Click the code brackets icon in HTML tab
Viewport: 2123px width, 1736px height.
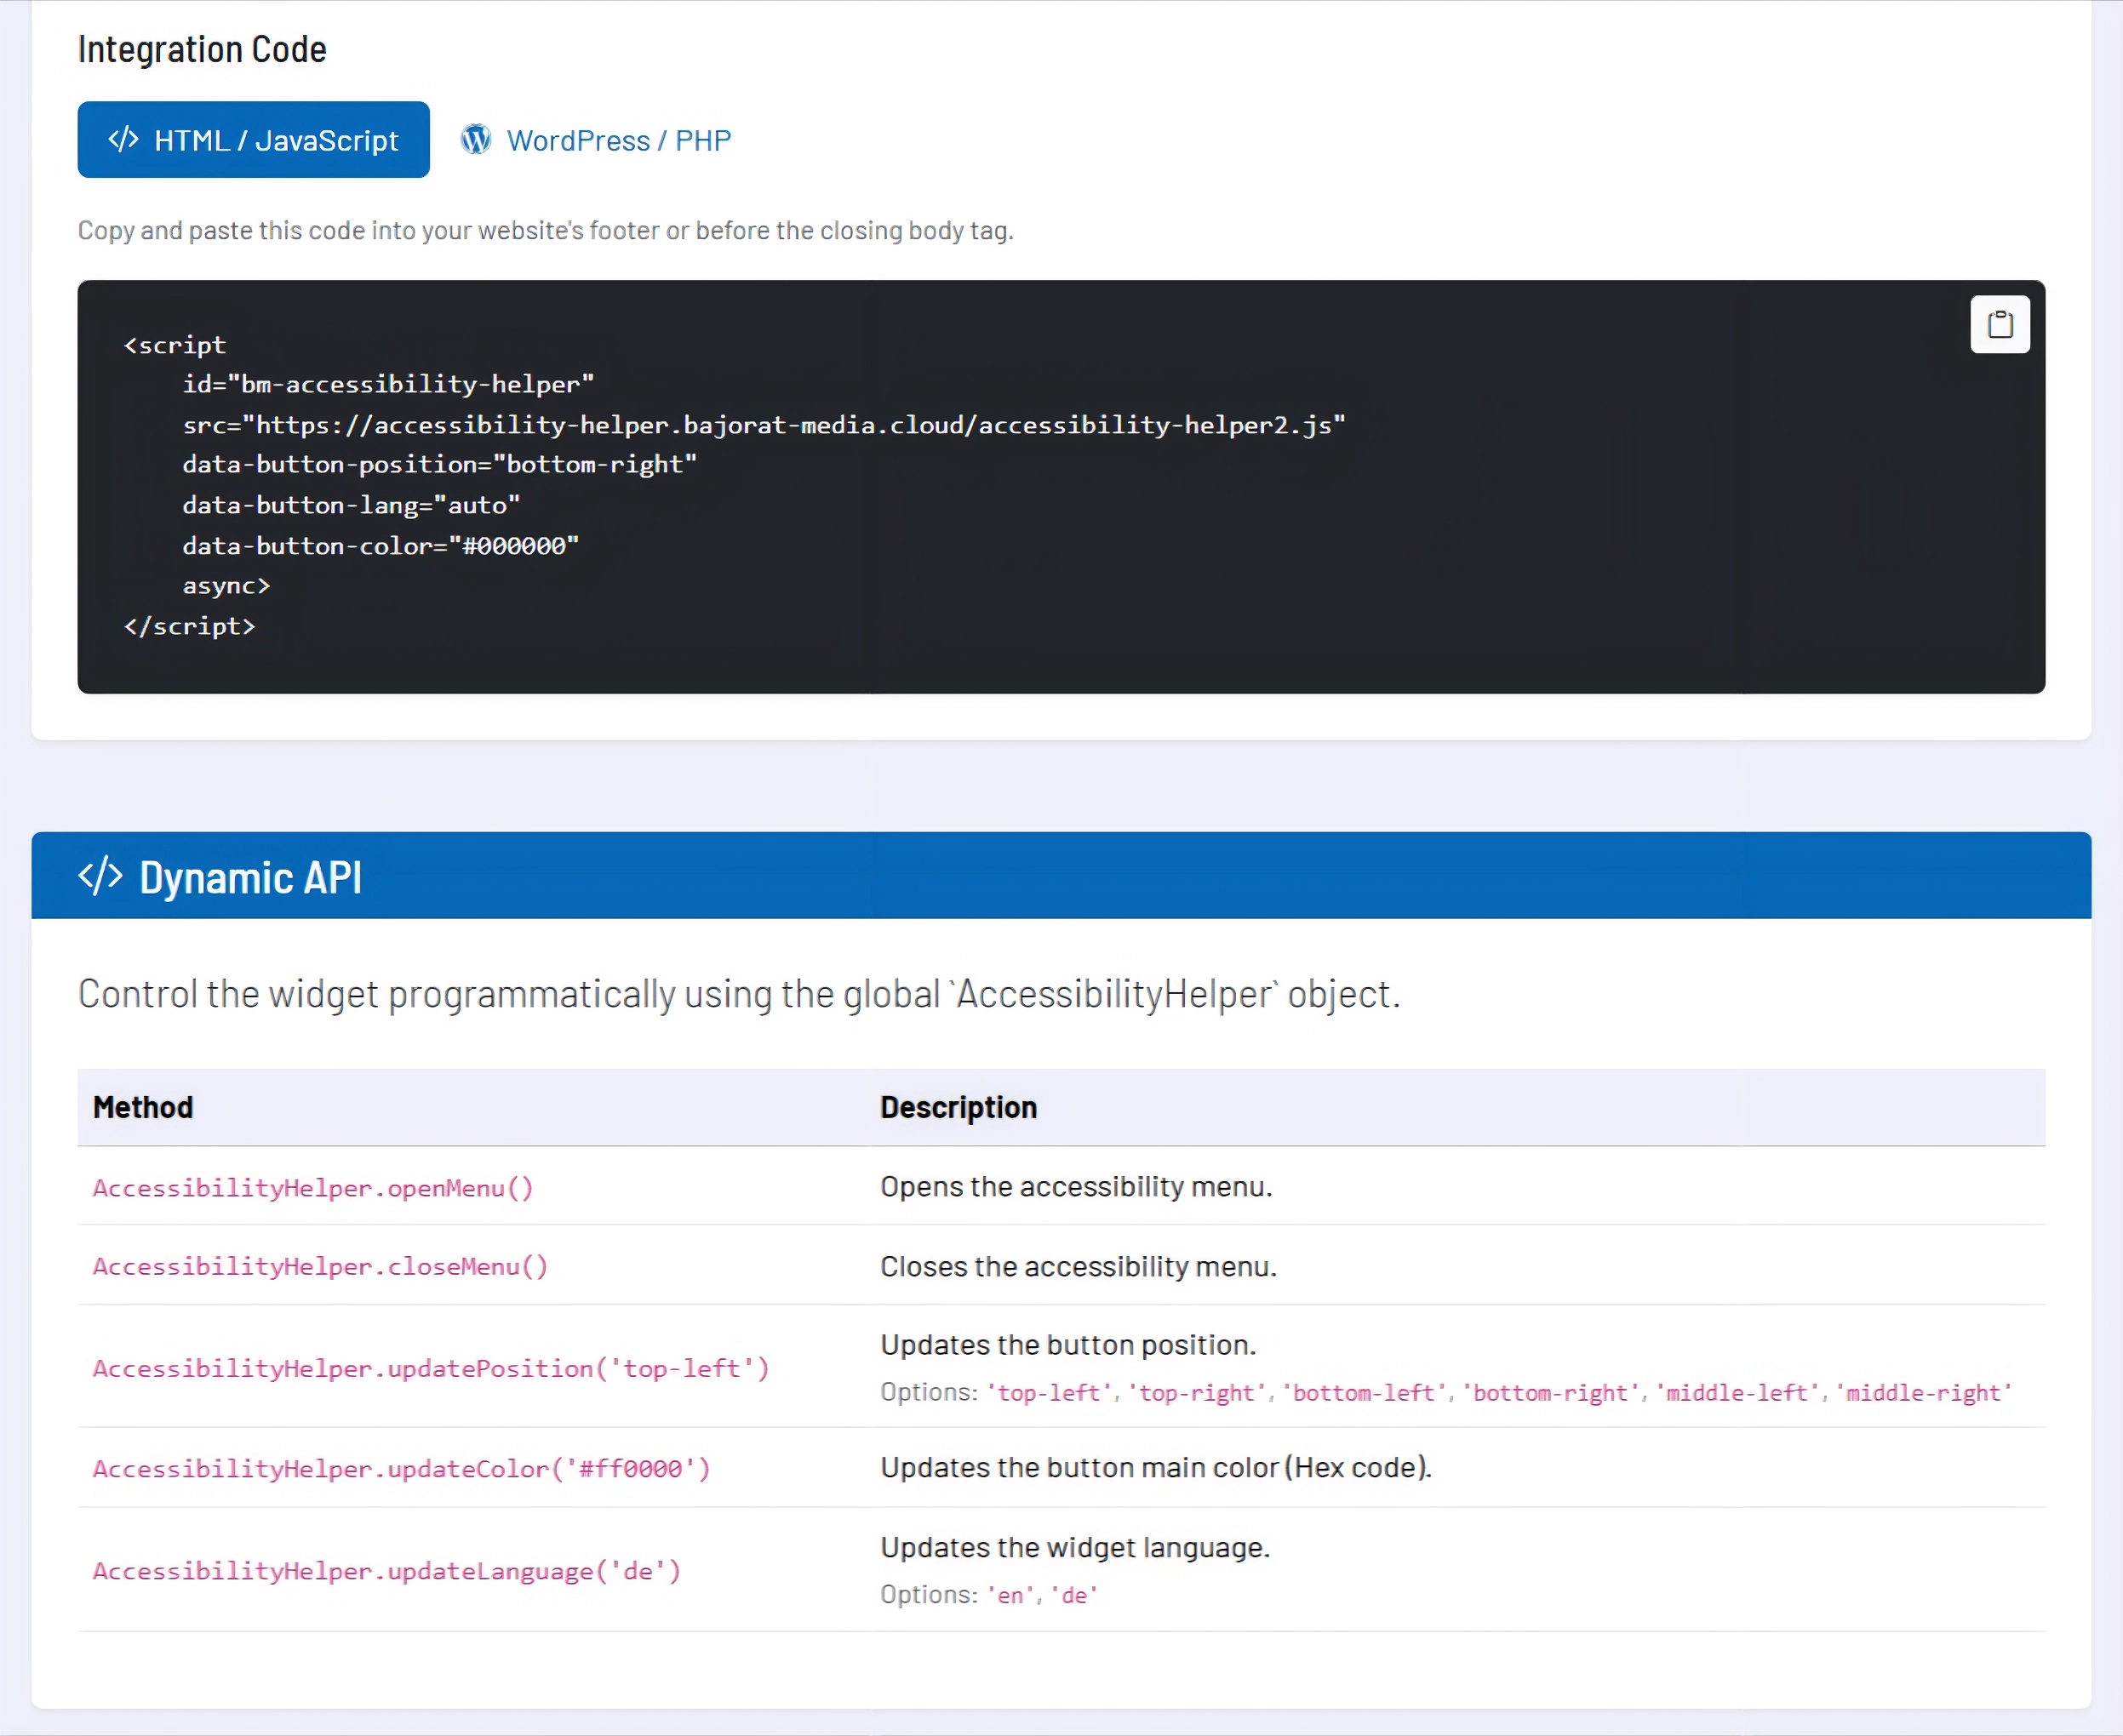pos(124,139)
